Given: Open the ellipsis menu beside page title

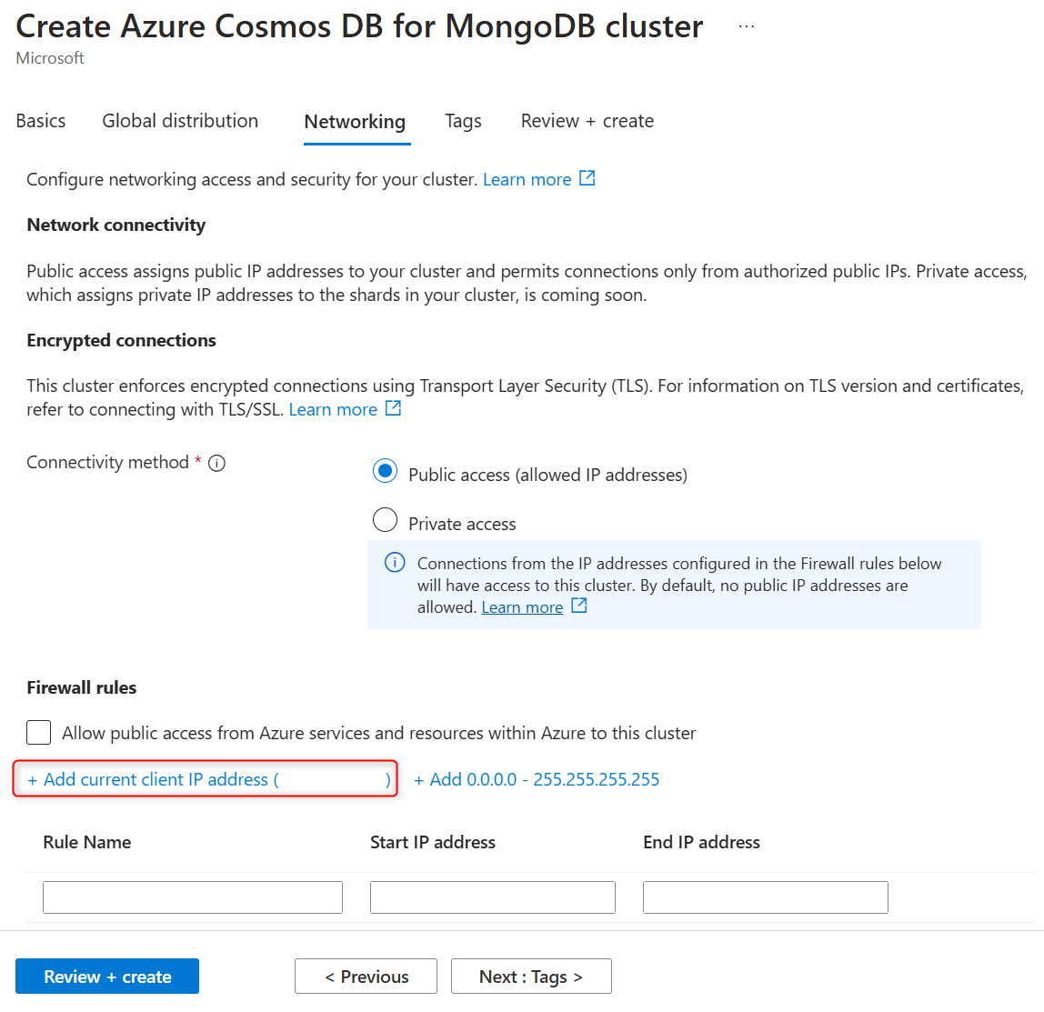Looking at the screenshot, I should (x=747, y=26).
